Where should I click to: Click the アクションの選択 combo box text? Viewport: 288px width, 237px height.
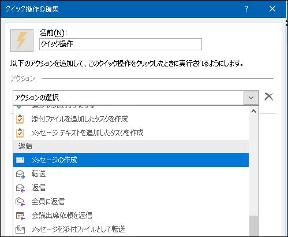(x=37, y=98)
